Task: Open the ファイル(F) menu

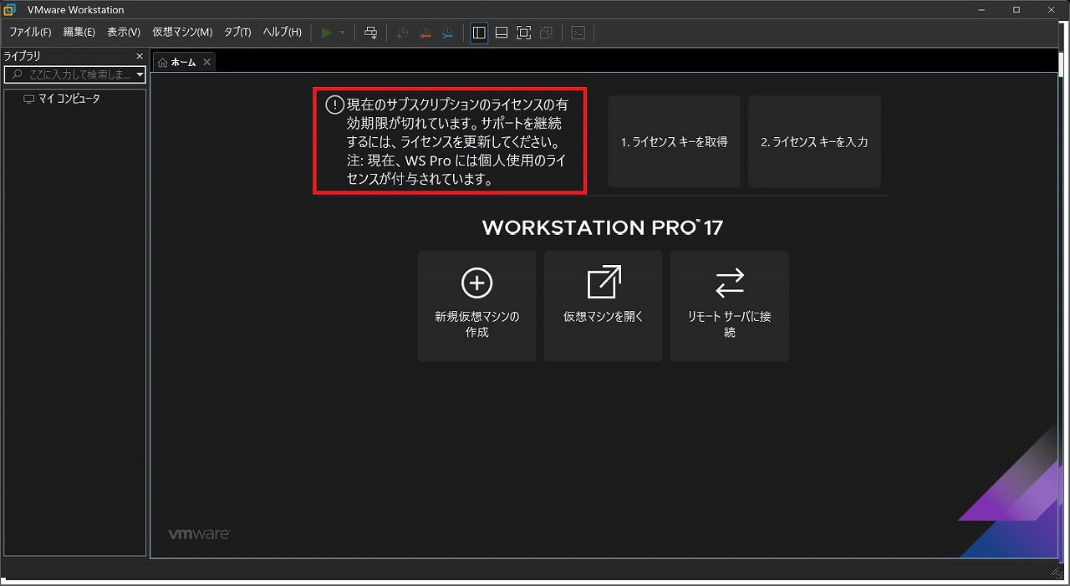Action: pos(30,33)
